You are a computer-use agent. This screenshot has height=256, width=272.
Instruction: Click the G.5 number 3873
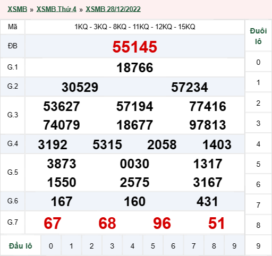pyautogui.click(x=62, y=164)
